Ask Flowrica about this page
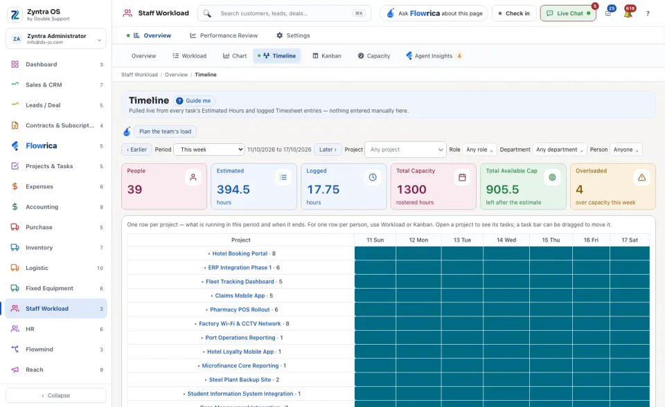Image resolution: width=665 pixels, height=407 pixels. (434, 13)
